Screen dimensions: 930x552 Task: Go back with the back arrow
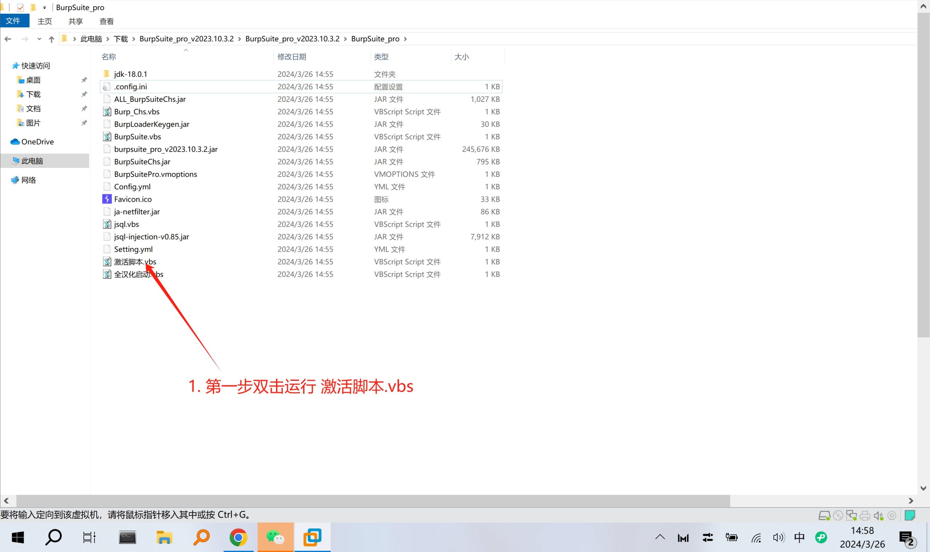[8, 39]
